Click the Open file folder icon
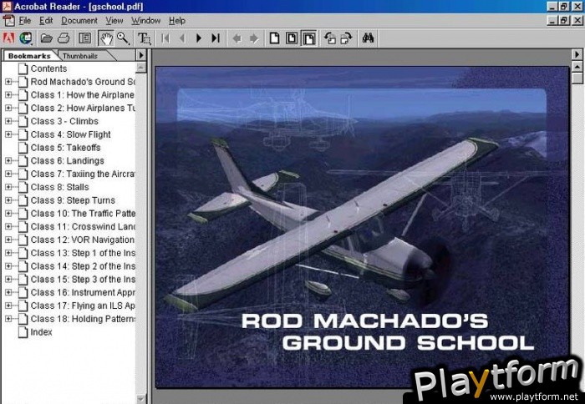Screen dimensions: 585x404 click(x=47, y=38)
